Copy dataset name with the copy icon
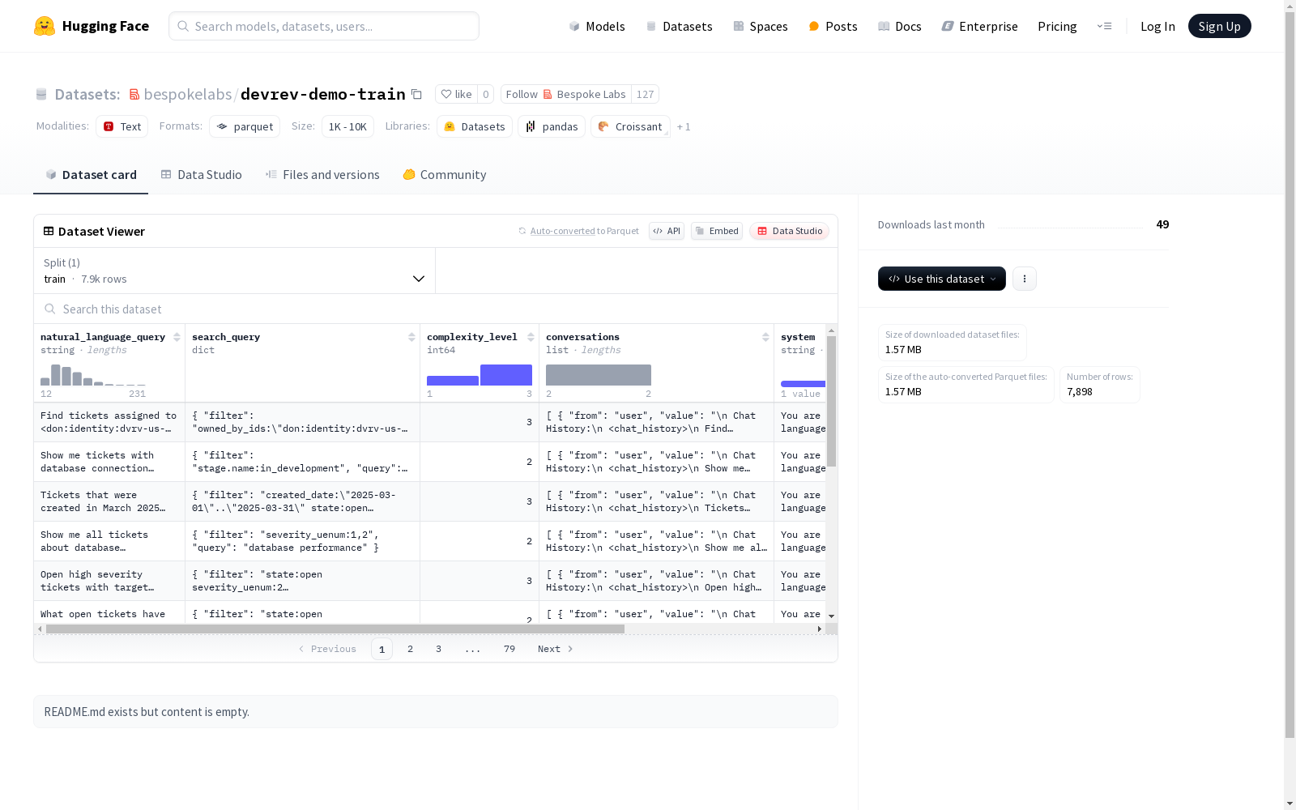This screenshot has width=1296, height=810. click(416, 94)
